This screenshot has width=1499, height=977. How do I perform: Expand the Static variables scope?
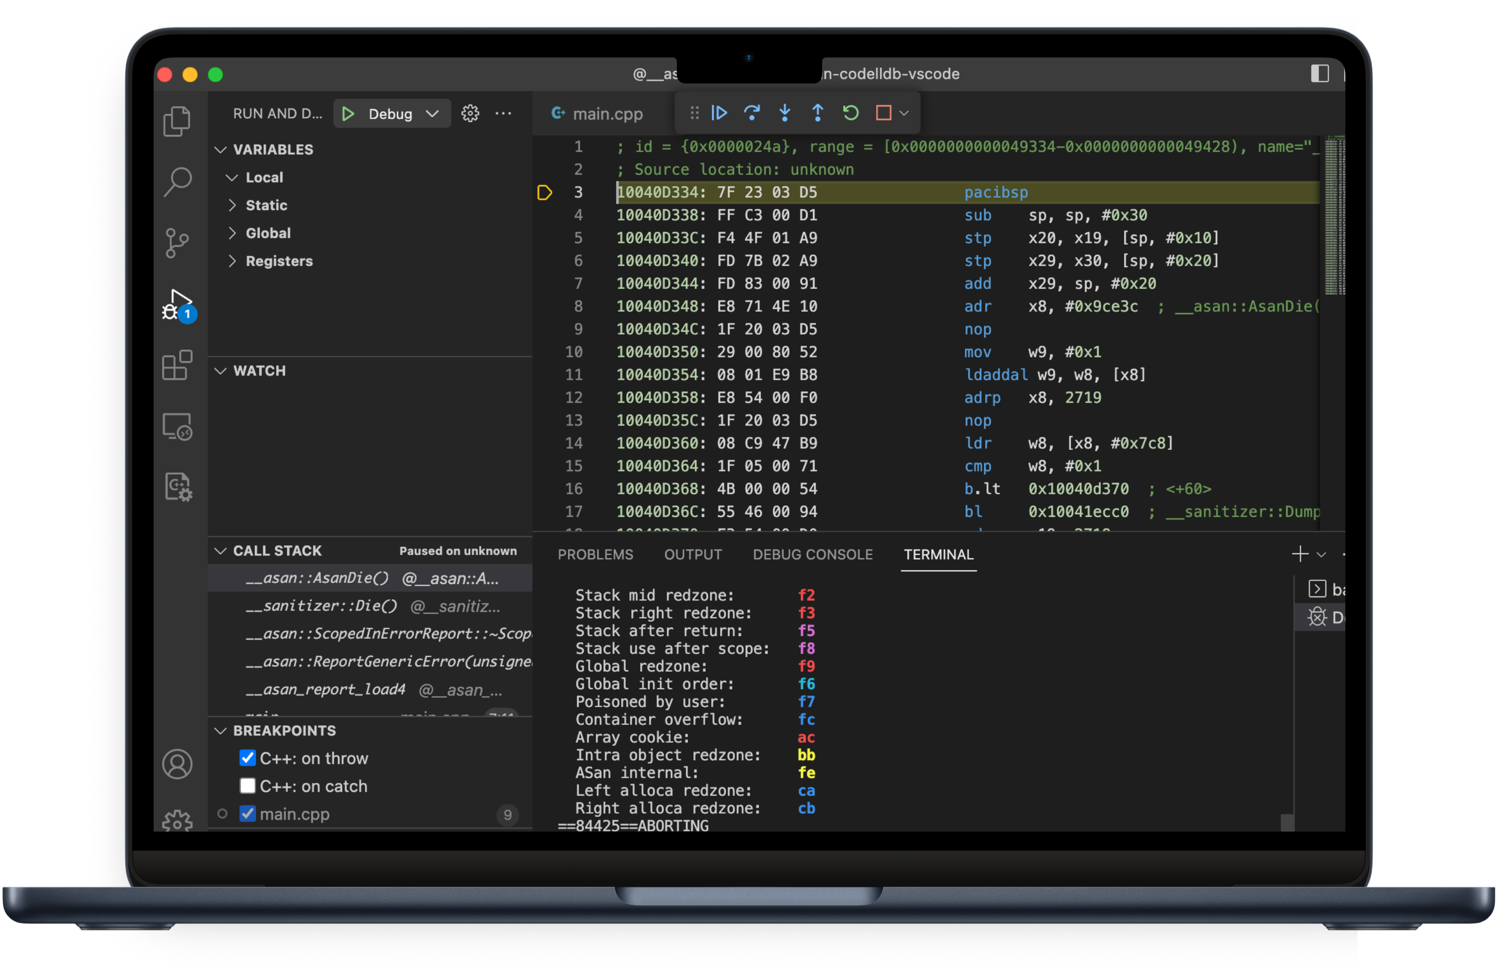(232, 205)
